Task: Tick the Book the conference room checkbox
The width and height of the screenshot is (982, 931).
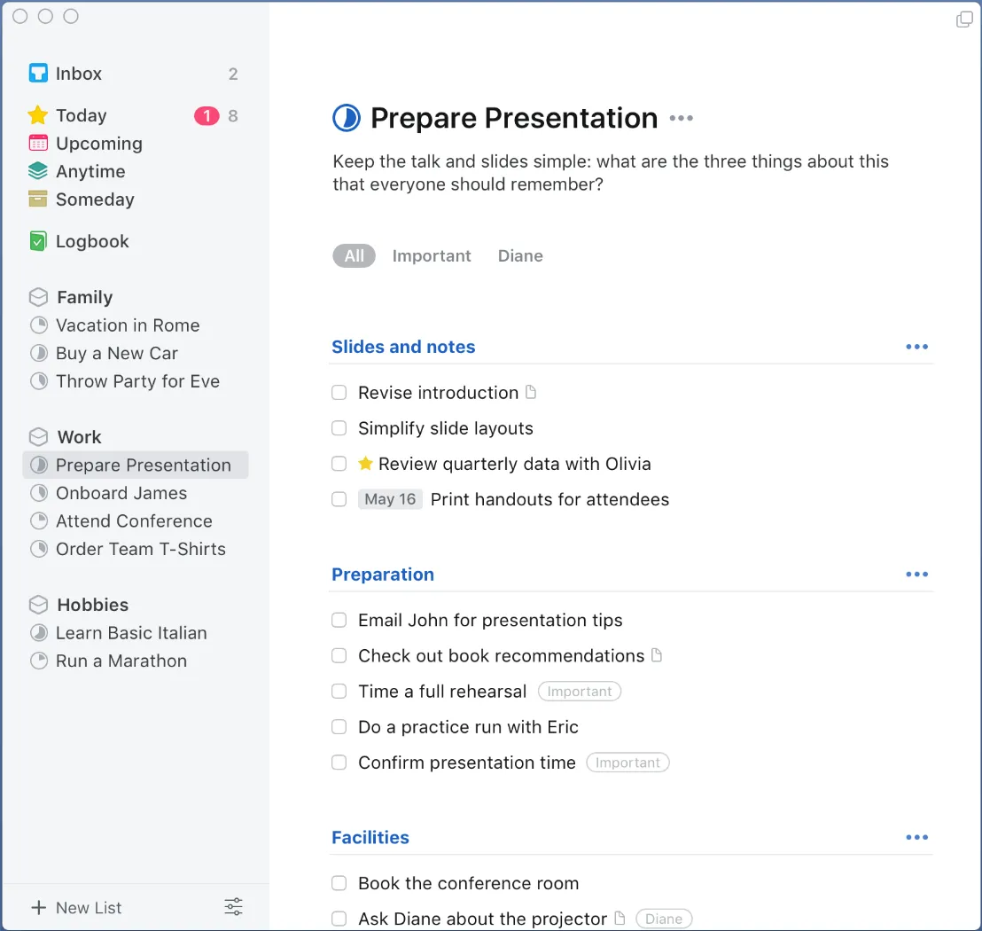Action: coord(339,883)
